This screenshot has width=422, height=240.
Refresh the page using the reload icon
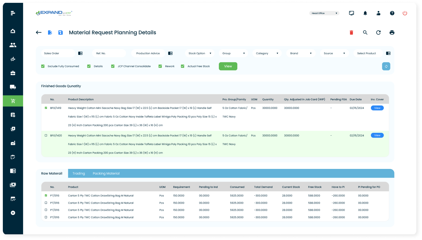click(x=378, y=33)
